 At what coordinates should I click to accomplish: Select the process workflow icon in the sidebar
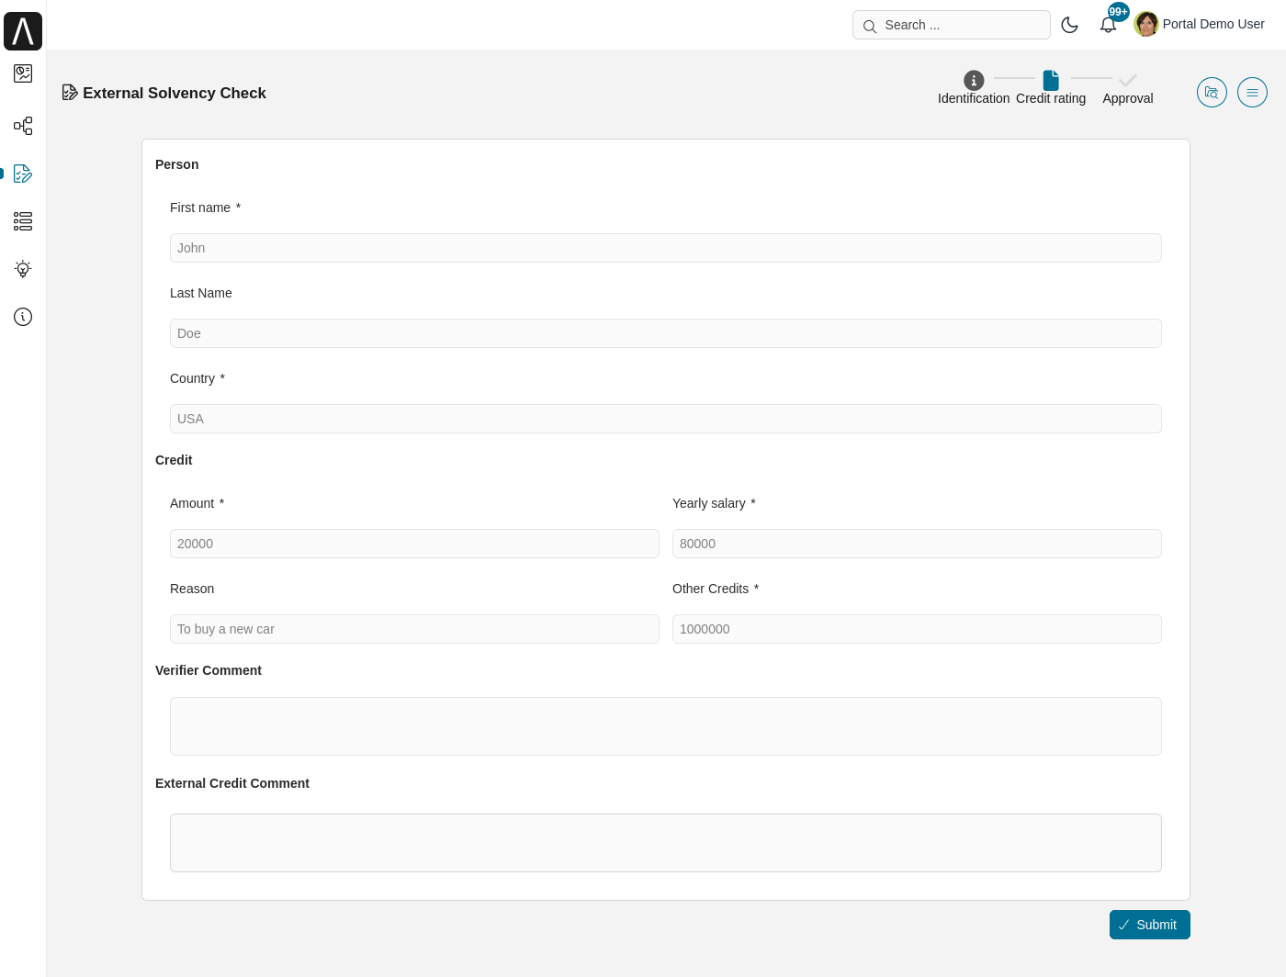coord(22,126)
